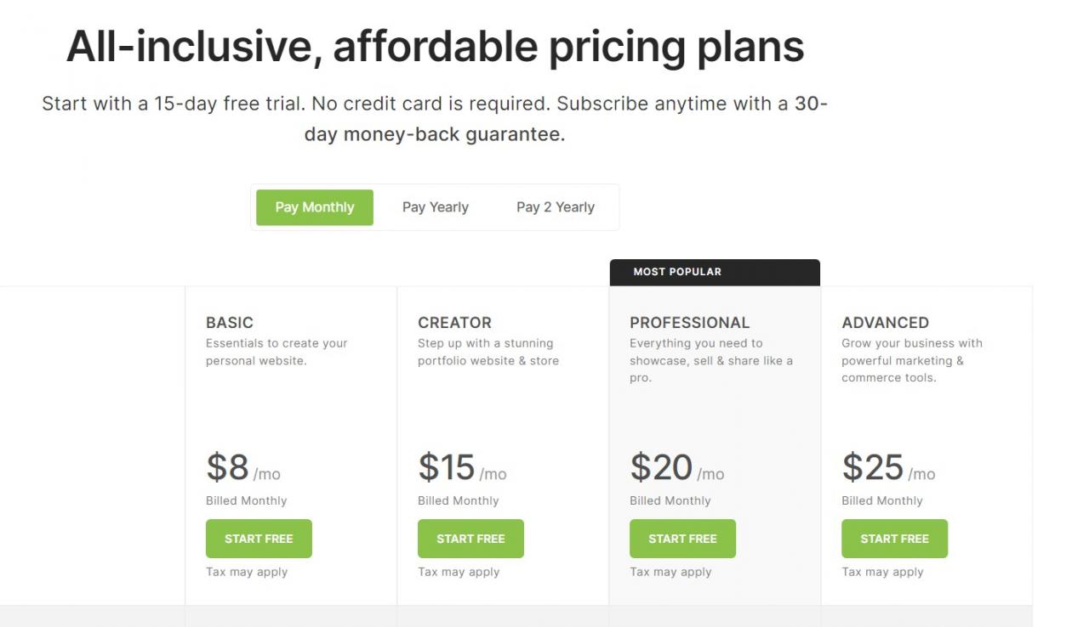Click the BASIC plan heading
This screenshot has width=1072, height=627.
pos(230,323)
